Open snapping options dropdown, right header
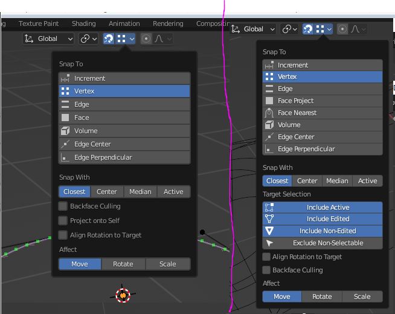The width and height of the screenshot is (395, 314). [324, 29]
